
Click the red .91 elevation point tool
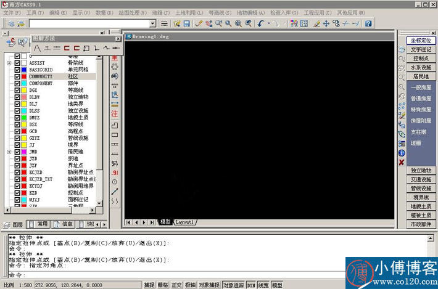[x=115, y=173]
